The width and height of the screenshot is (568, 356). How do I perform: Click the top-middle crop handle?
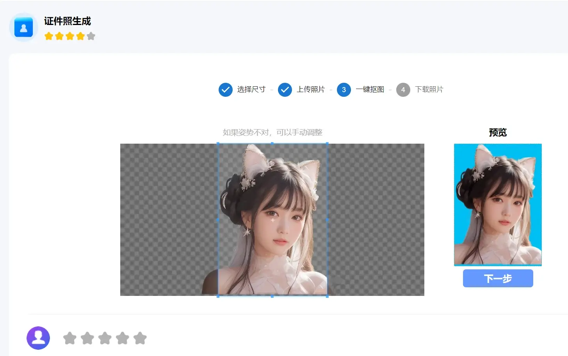[272, 144]
